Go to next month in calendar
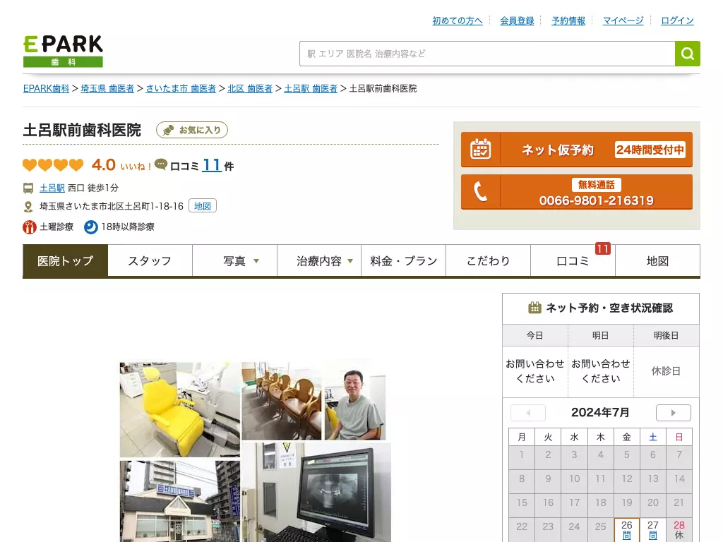The height and width of the screenshot is (542, 723). [673, 413]
